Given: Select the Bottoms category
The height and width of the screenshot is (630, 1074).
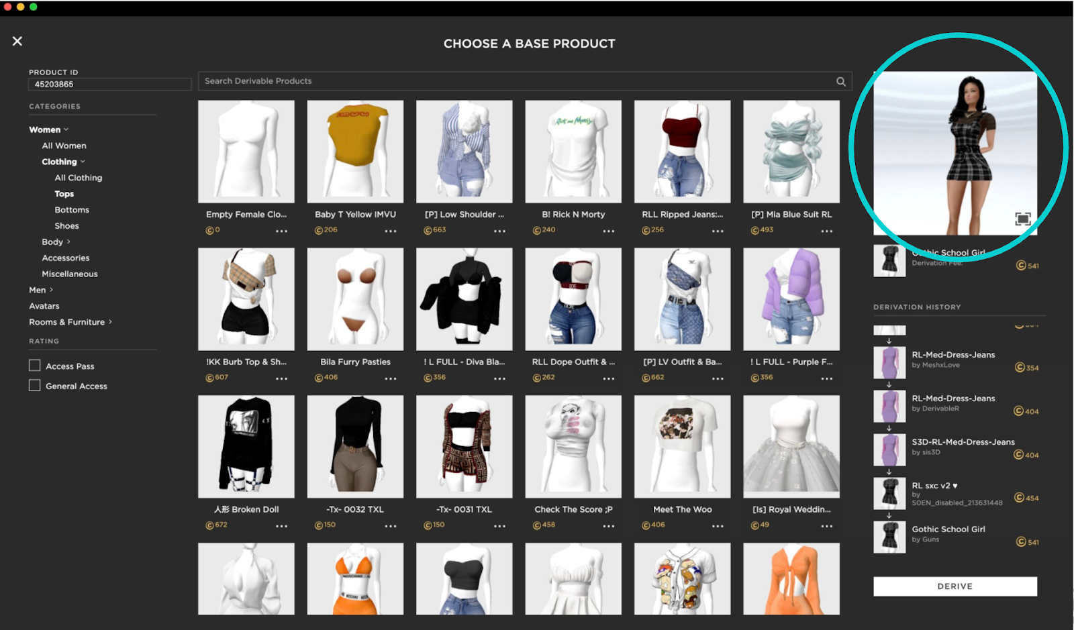Looking at the screenshot, I should (72, 209).
